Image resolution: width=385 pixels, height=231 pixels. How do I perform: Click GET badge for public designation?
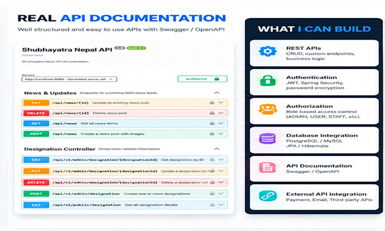click(36, 205)
